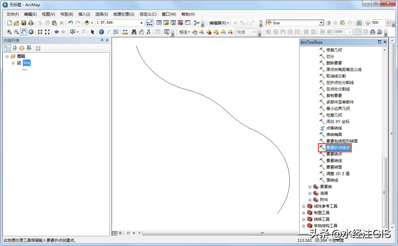
Task: Click the Find binoculars icon
Action: (x=134, y=32)
